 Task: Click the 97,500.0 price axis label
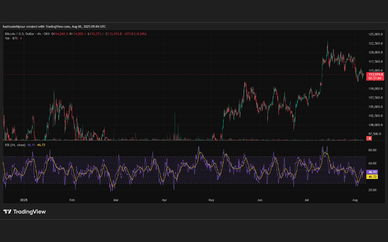coord(375,134)
